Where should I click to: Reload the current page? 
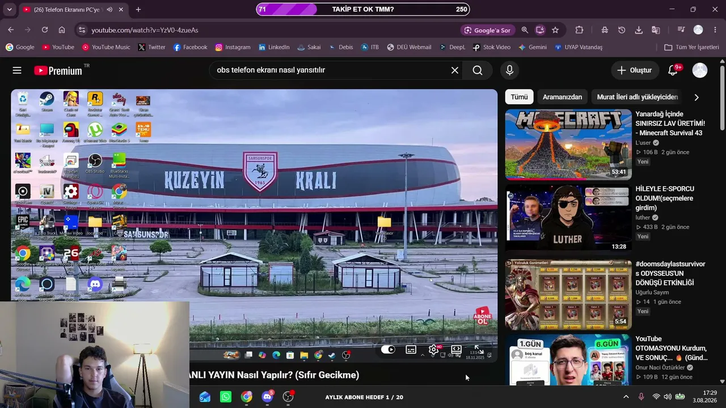coord(45,30)
